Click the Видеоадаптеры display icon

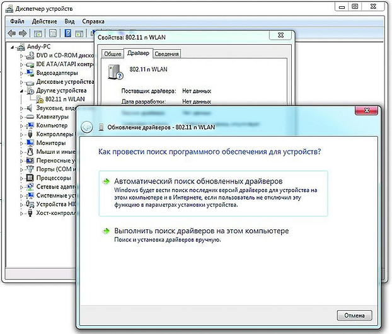tap(30, 72)
